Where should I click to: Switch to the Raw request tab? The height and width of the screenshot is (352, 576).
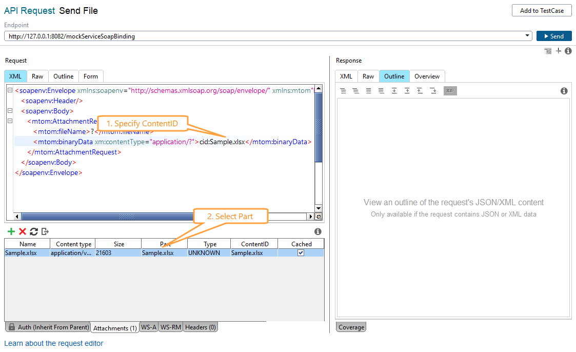point(37,75)
